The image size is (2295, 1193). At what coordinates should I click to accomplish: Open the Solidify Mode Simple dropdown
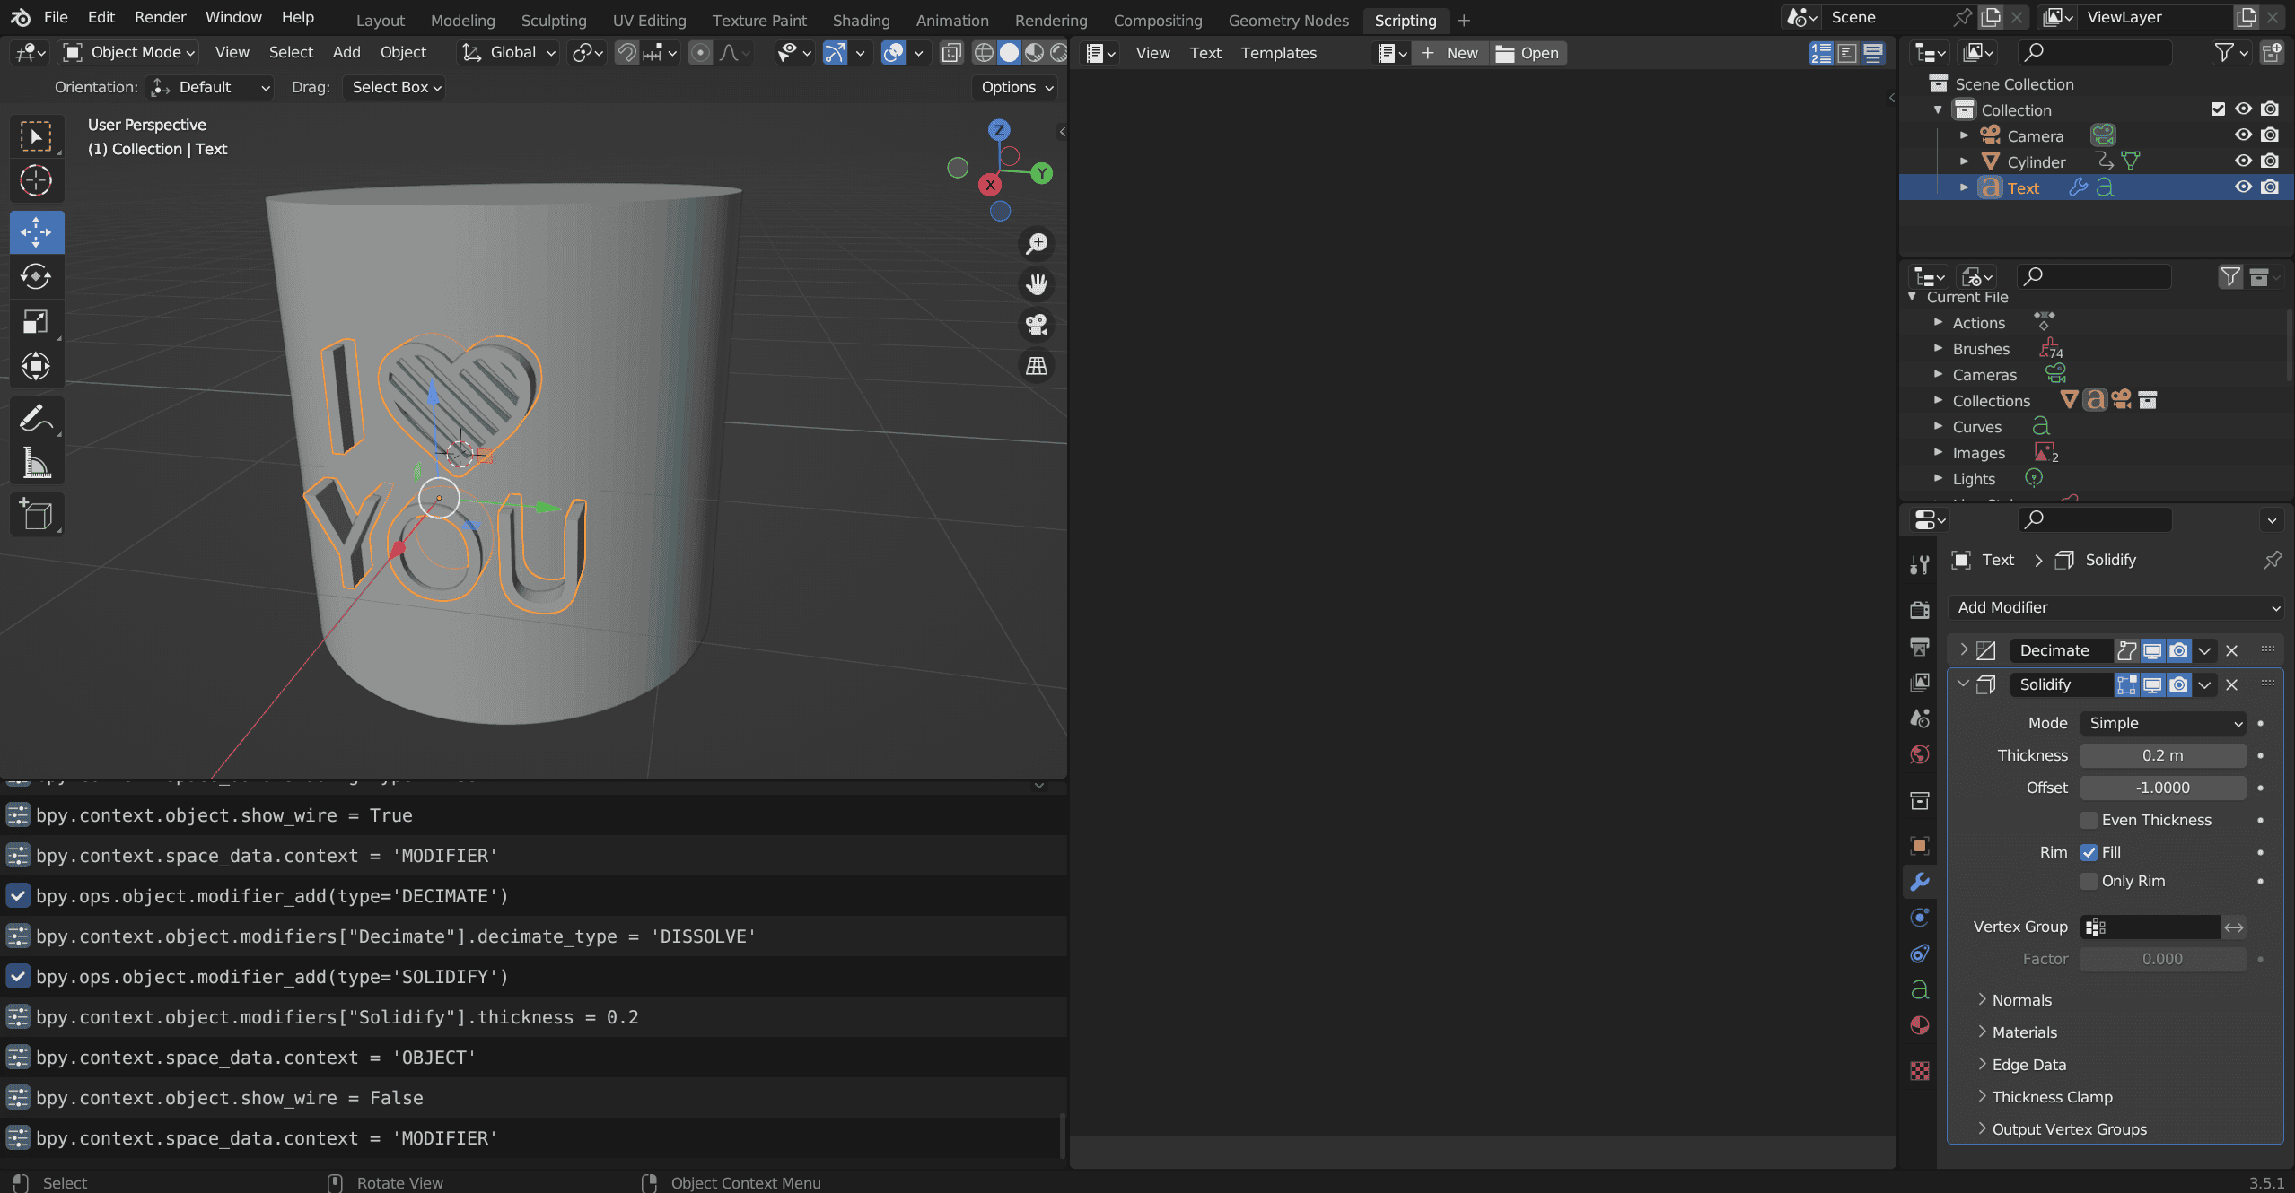(x=2163, y=723)
